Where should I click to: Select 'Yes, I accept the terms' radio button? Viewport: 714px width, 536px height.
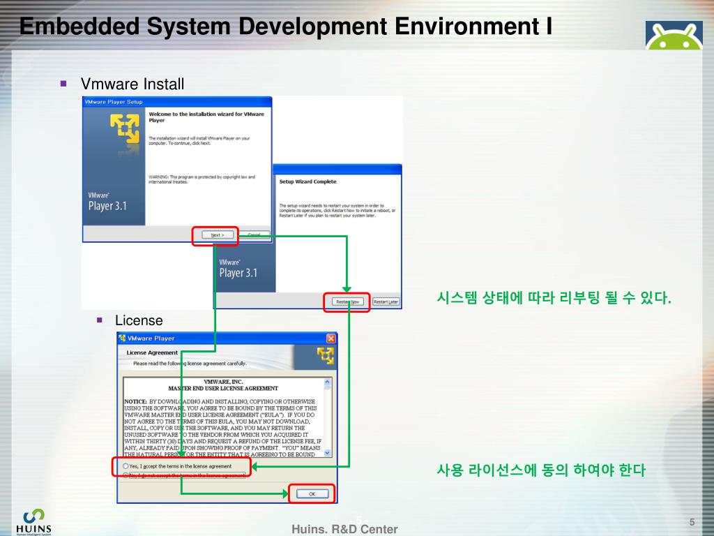(x=126, y=466)
